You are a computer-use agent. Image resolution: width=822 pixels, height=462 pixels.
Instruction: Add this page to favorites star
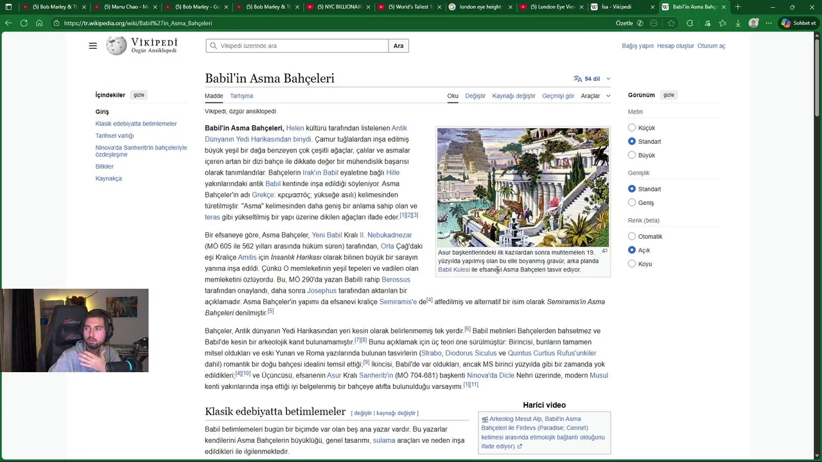point(671,23)
